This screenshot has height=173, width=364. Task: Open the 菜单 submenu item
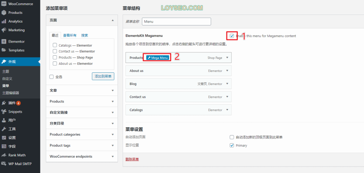click(x=6, y=86)
